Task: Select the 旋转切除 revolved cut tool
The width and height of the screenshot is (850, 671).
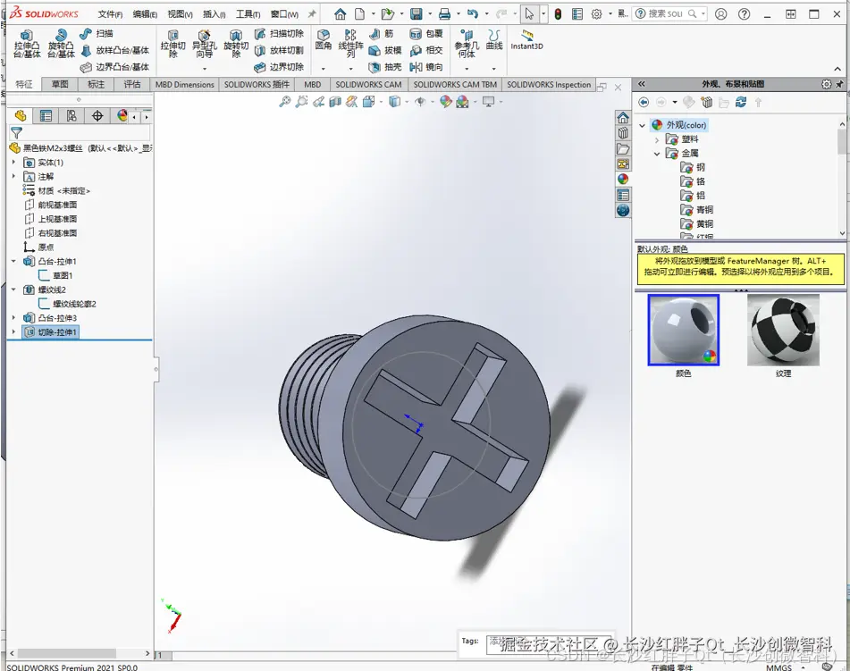Action: [236, 42]
